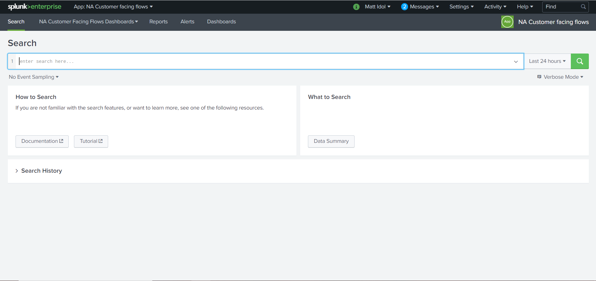Image resolution: width=596 pixels, height=281 pixels.
Task: Click the Messages count badge
Action: click(x=404, y=7)
